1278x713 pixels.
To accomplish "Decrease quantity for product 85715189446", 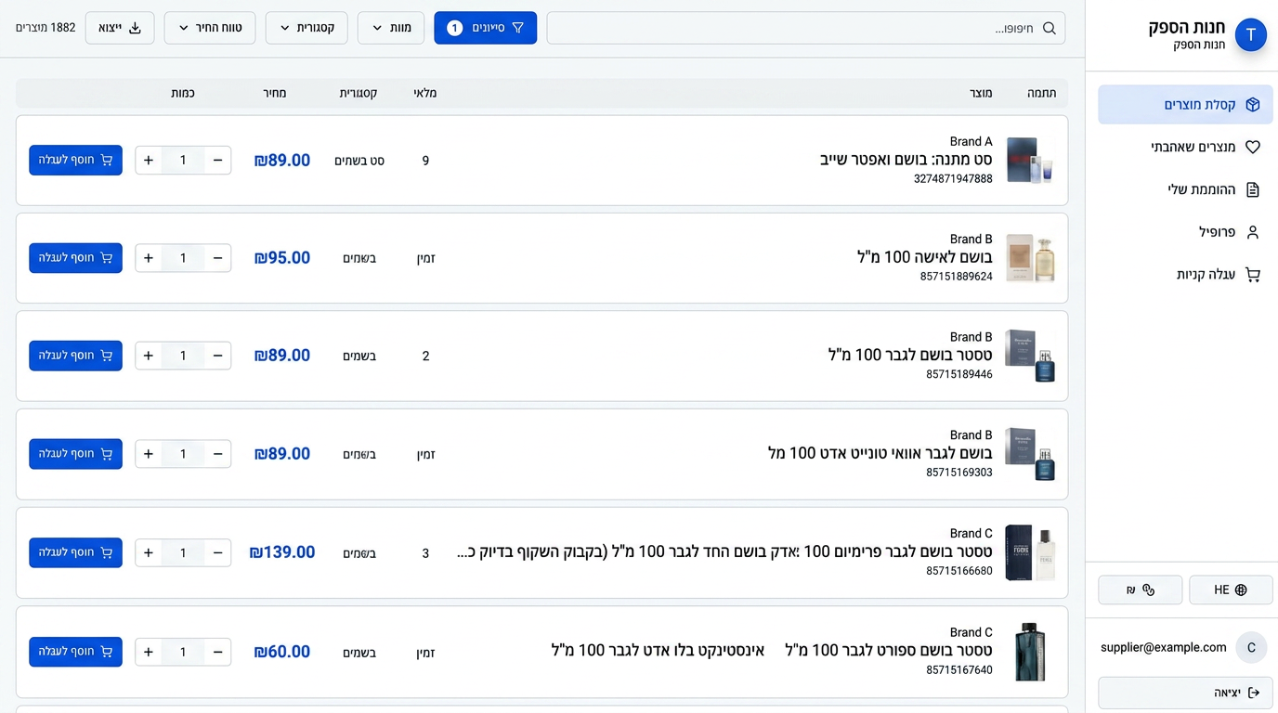I will [x=217, y=356].
